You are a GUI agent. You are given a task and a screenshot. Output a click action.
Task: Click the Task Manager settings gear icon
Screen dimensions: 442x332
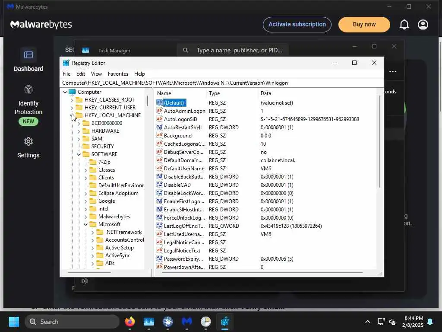(85, 281)
